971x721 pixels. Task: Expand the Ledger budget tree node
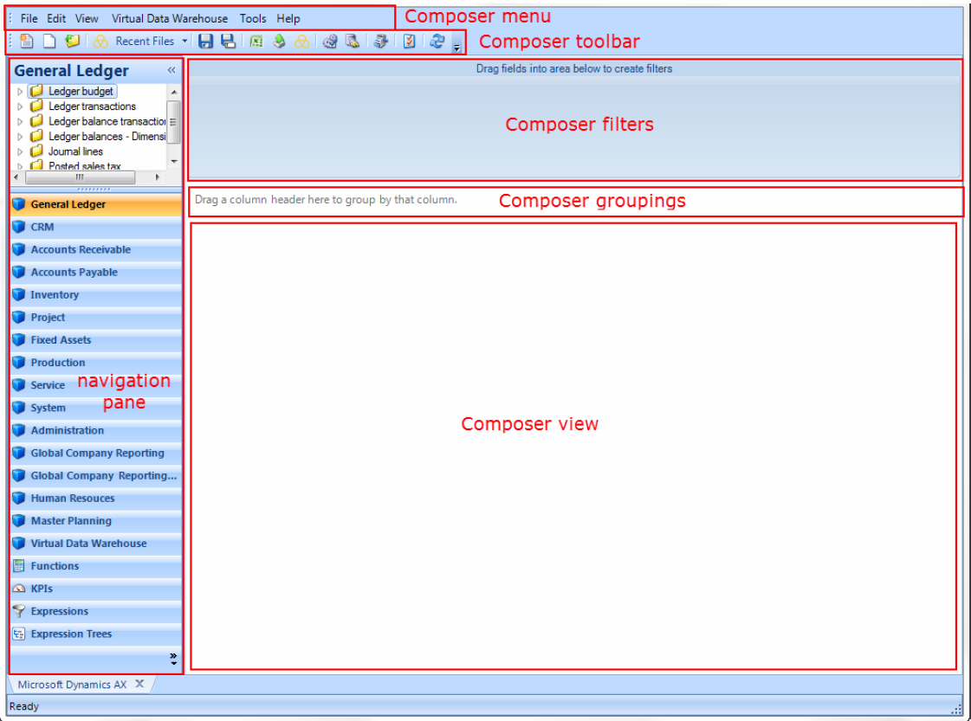(21, 92)
